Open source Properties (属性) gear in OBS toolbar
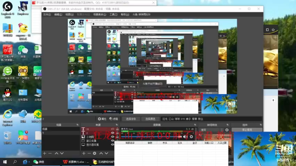This screenshot has width=296, height=166. coord(102,119)
